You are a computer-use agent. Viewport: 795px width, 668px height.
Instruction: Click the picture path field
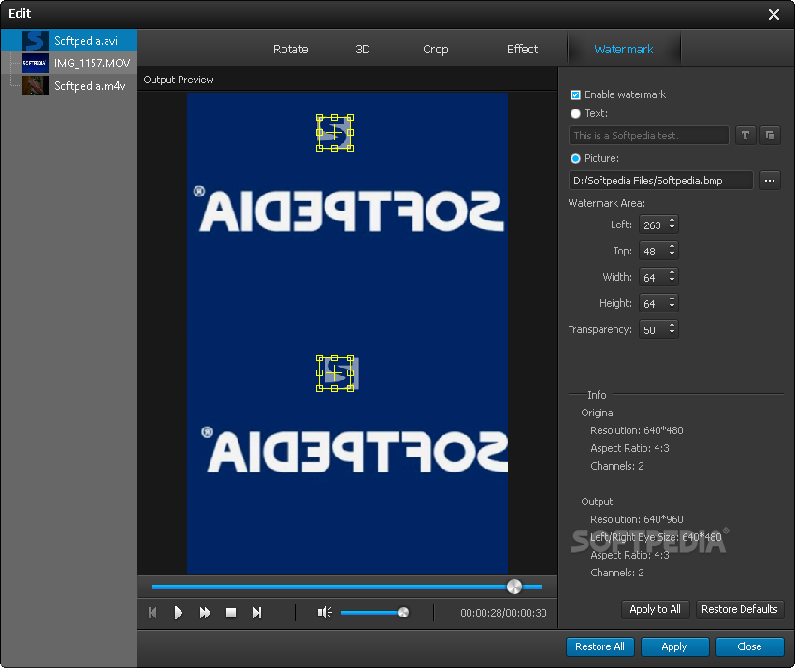(x=660, y=181)
